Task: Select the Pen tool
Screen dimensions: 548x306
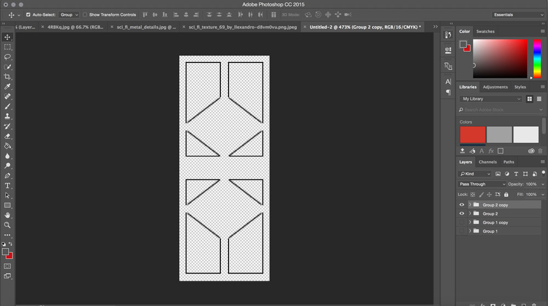Action: click(8, 175)
